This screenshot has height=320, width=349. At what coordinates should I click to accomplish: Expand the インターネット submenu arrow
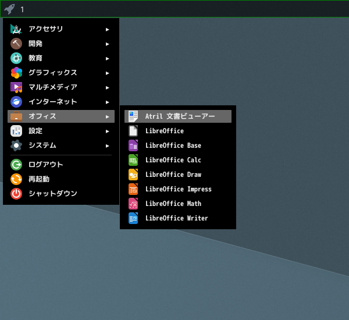pos(107,102)
